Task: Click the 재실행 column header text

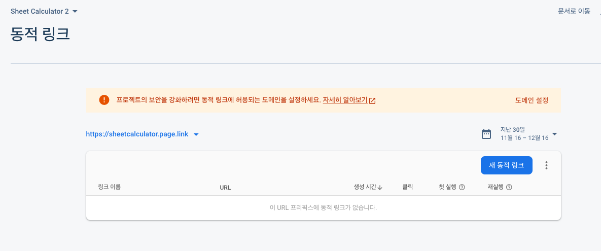Action: tap(495, 188)
